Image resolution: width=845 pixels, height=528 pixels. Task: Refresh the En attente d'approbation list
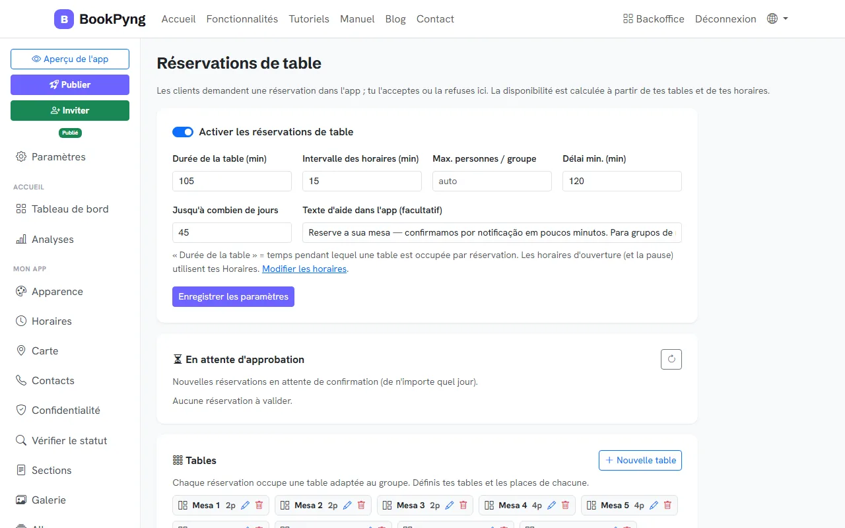click(x=671, y=359)
